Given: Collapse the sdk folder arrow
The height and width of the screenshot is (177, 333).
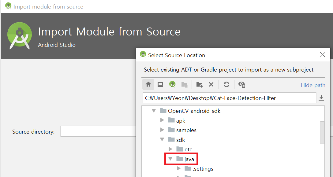Looking at the screenshot, I should (162, 139).
